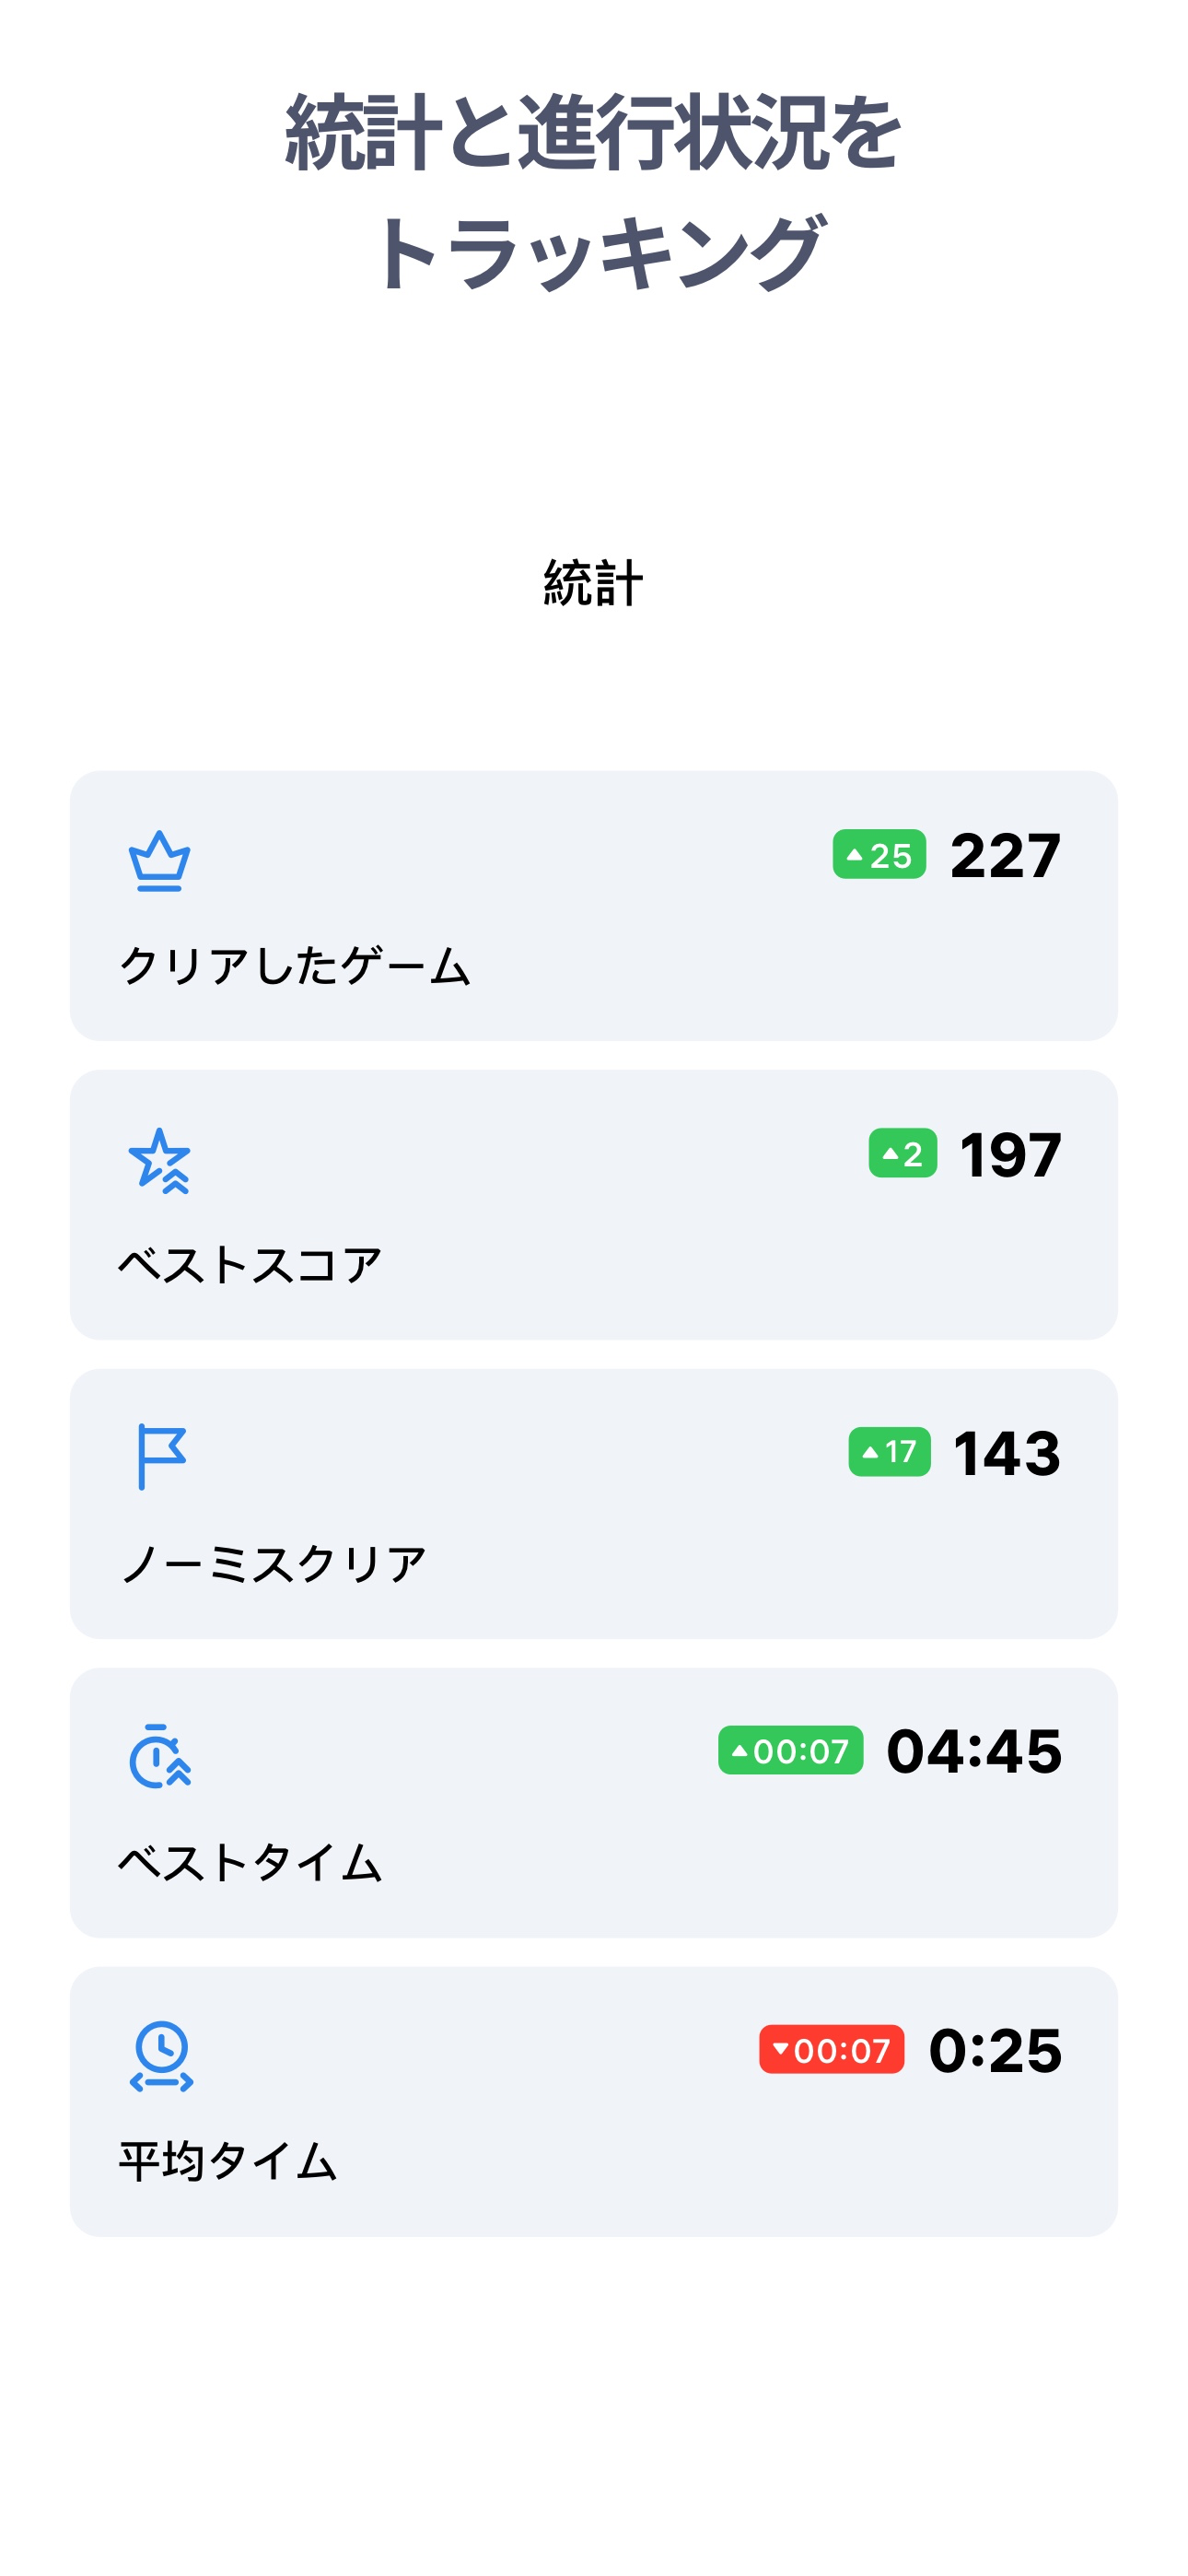Tap the 統計と進行状況をトラッキング headline

(x=594, y=192)
